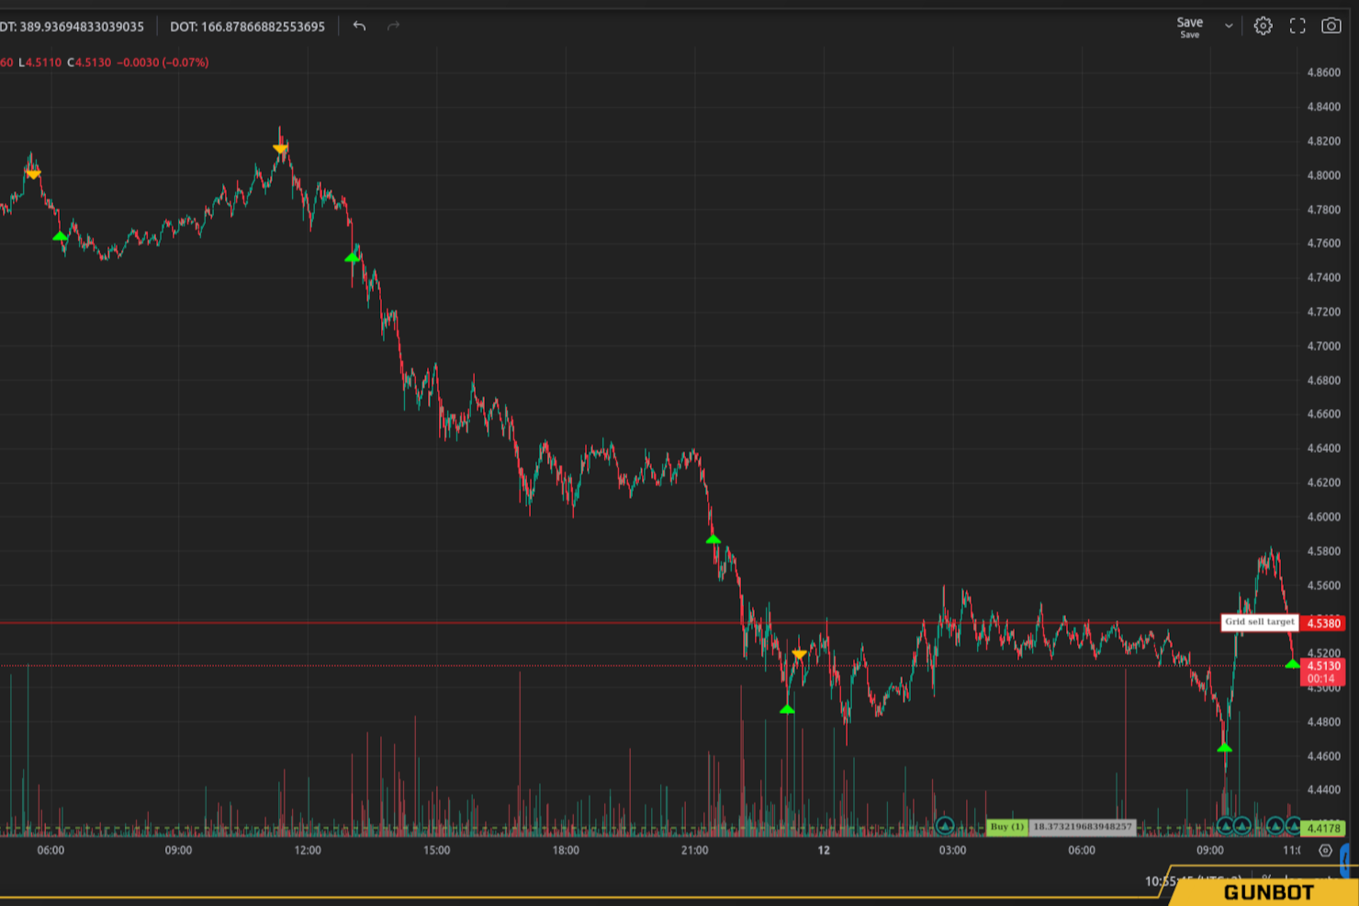1359x906 pixels.
Task: Click the Save layout button
Action: click(1189, 27)
